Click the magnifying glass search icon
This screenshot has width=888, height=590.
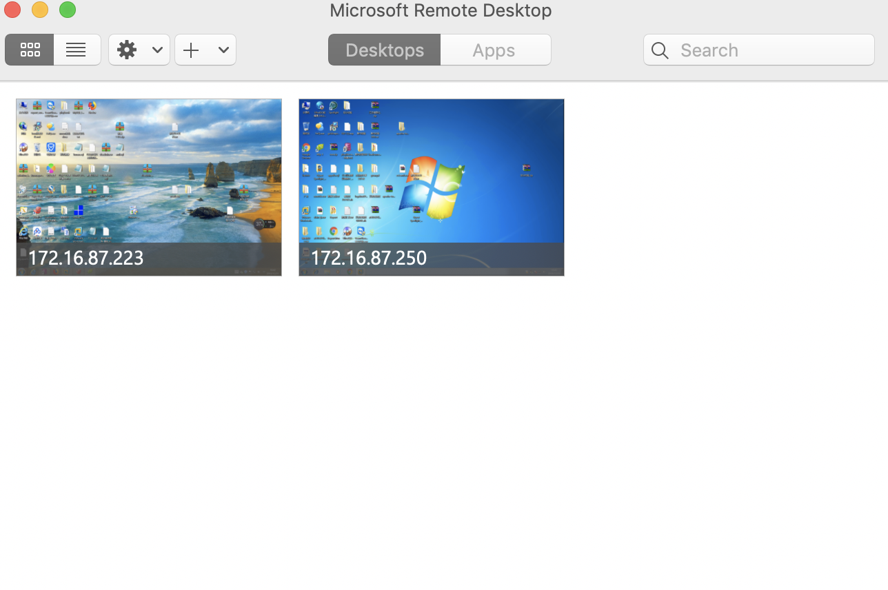pyautogui.click(x=660, y=50)
